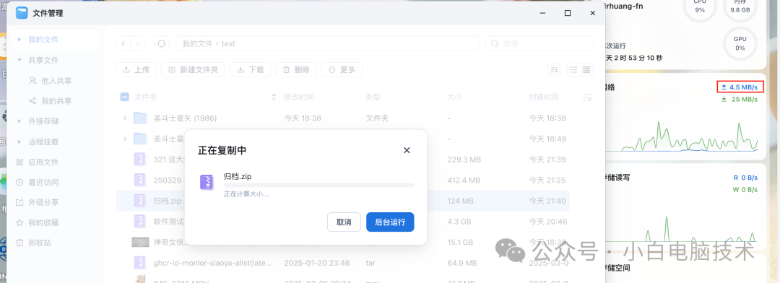Open 我的收藏 in sidebar
Viewport: 780px width, 283px height.
click(x=43, y=222)
